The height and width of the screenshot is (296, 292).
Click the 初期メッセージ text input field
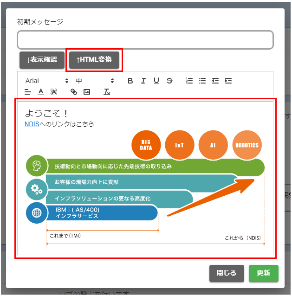pos(145,40)
